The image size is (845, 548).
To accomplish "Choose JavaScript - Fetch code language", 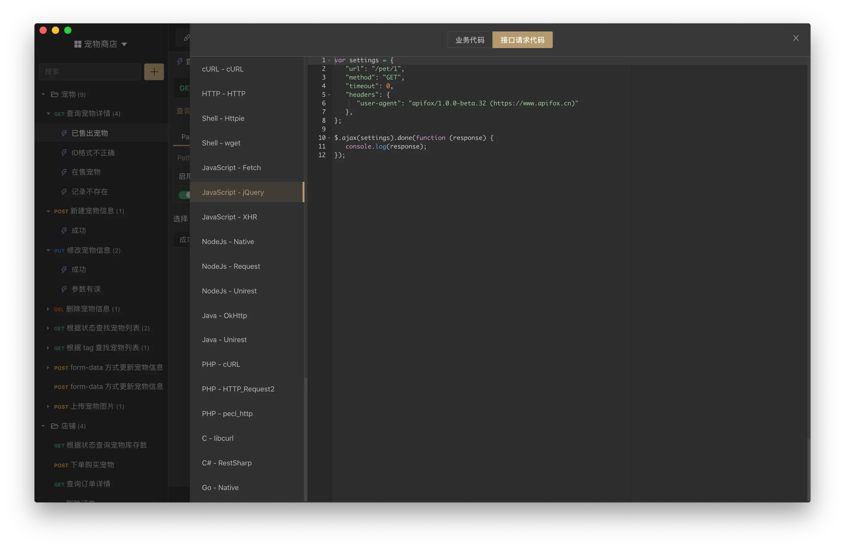I will (x=231, y=168).
